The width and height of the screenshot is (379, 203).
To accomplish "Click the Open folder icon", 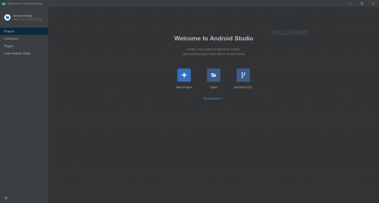I will (x=214, y=75).
